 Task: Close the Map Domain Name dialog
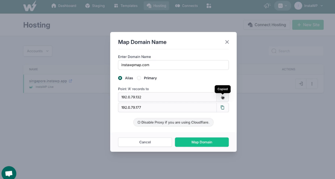(227, 42)
